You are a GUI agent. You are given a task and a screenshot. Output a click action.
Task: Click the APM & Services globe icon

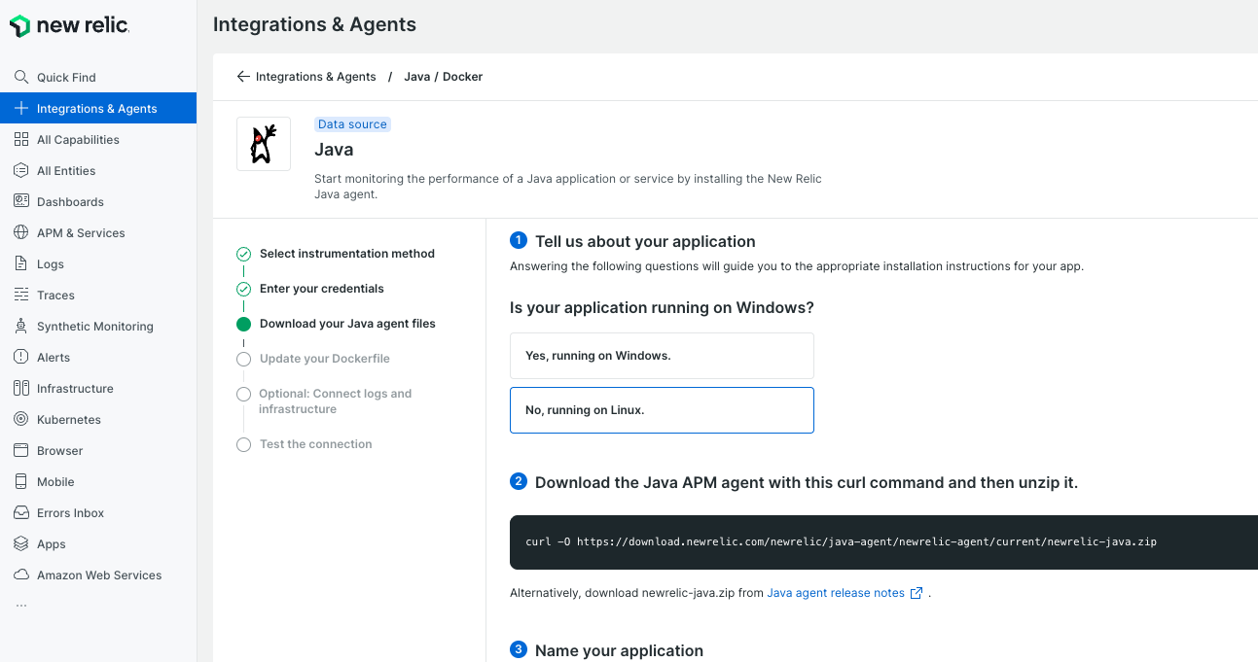point(21,232)
